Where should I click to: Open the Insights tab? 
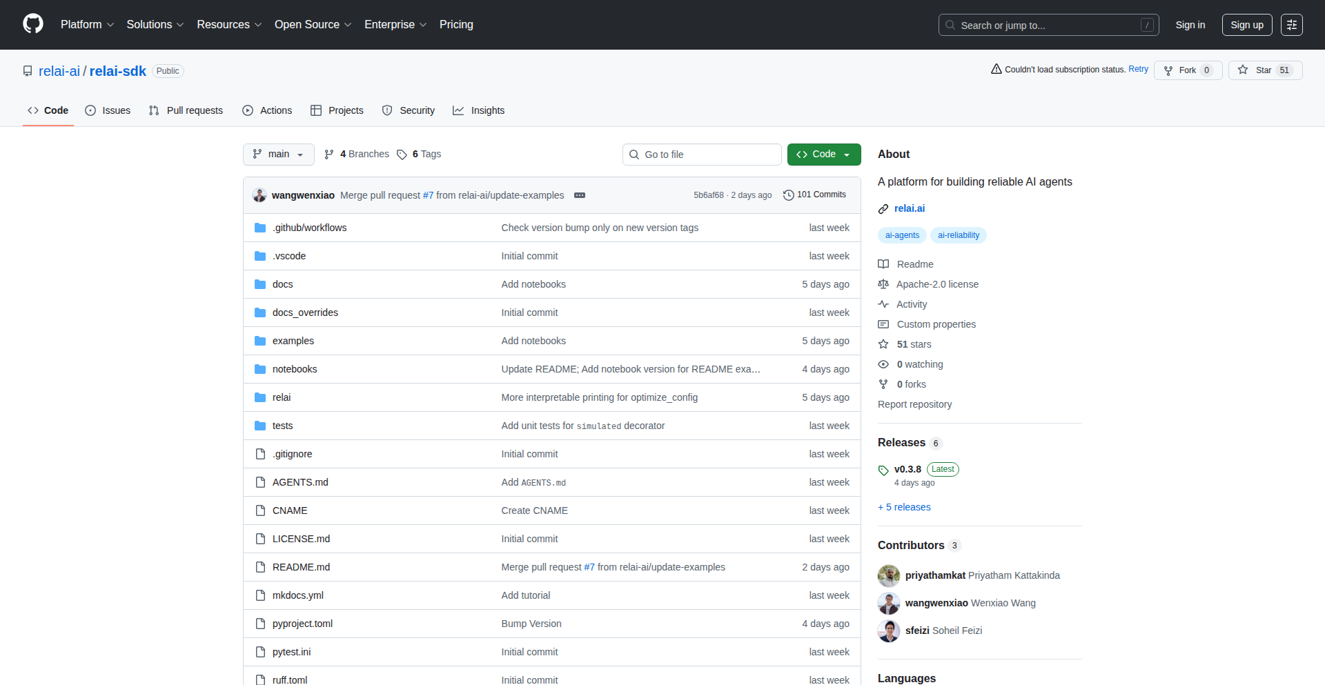pos(479,110)
